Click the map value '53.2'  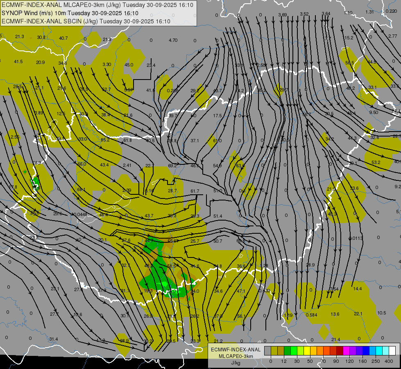pos(376,162)
